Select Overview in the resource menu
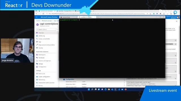 (x=41, y=33)
